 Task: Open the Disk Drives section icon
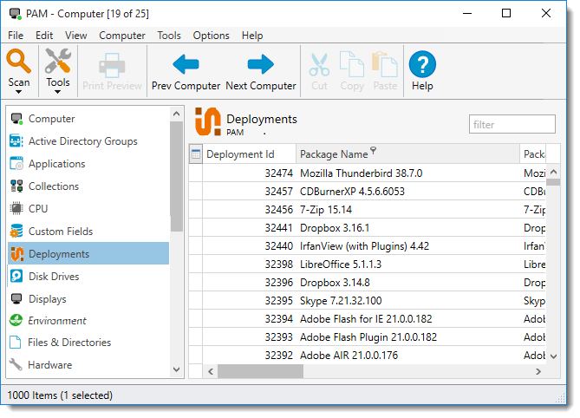click(x=16, y=277)
